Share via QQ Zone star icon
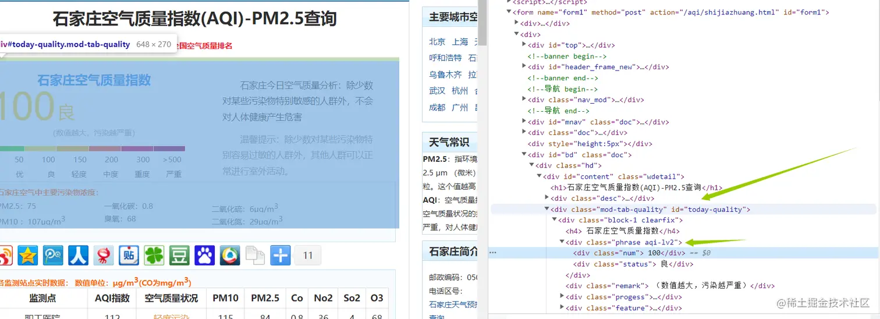Viewport: 880px width, 319px height. point(27,255)
